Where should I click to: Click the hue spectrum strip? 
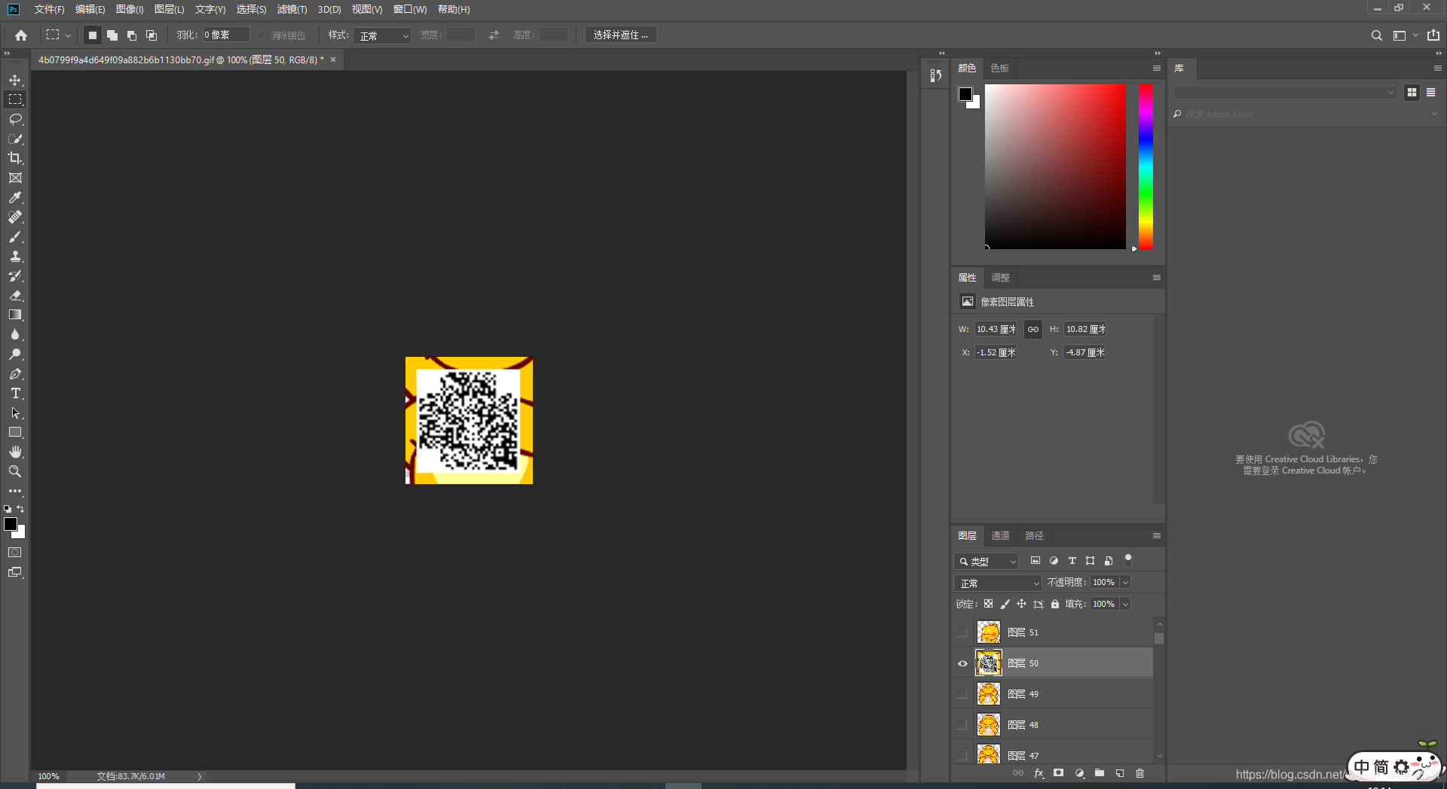pos(1146,166)
